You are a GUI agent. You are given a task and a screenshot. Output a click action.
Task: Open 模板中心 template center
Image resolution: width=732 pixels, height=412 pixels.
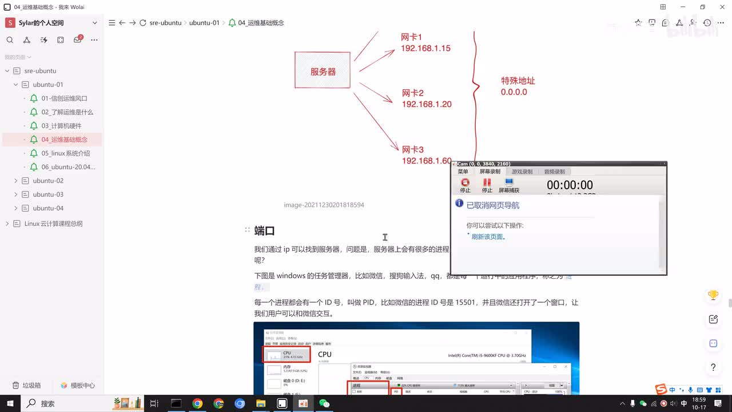[78, 386]
